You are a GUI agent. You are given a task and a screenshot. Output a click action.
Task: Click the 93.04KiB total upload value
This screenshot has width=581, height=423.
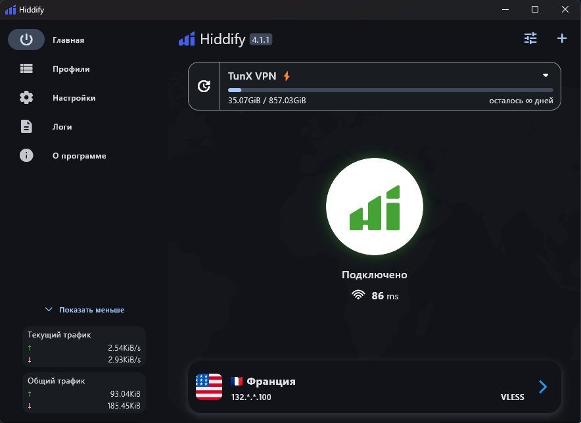(x=126, y=393)
